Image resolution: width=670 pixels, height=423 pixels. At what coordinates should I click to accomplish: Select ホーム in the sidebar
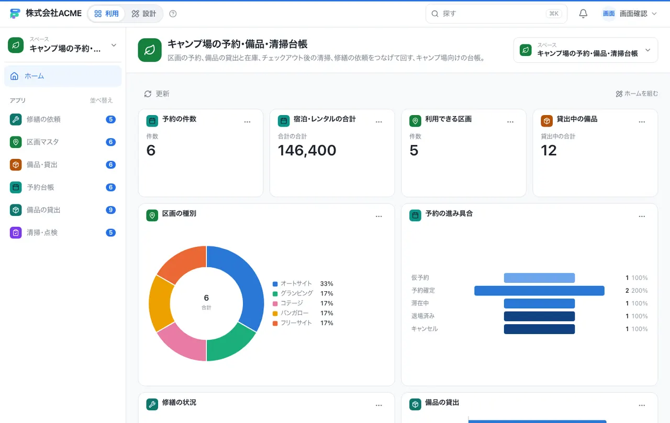point(63,76)
